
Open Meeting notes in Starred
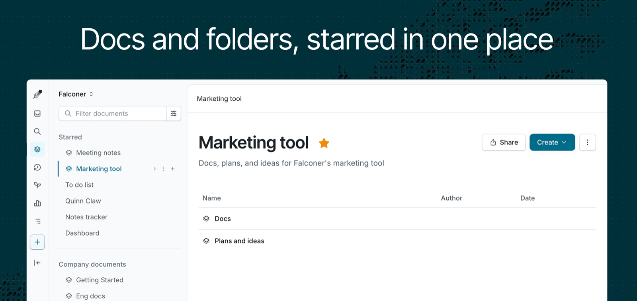click(x=98, y=152)
